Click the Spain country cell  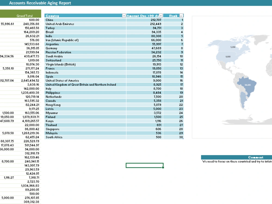(85, 76)
